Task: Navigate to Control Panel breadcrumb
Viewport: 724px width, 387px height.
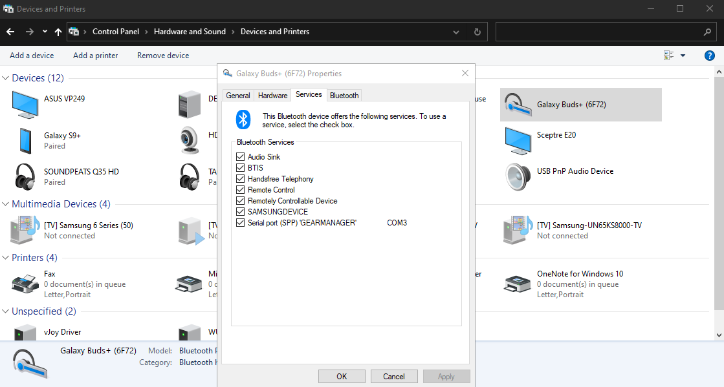Action: (116, 32)
